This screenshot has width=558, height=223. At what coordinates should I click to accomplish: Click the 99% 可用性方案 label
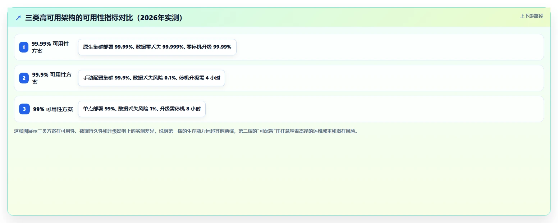(x=53, y=109)
